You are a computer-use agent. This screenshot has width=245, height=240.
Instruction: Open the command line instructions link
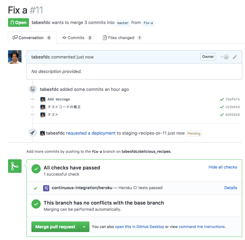(x=202, y=226)
